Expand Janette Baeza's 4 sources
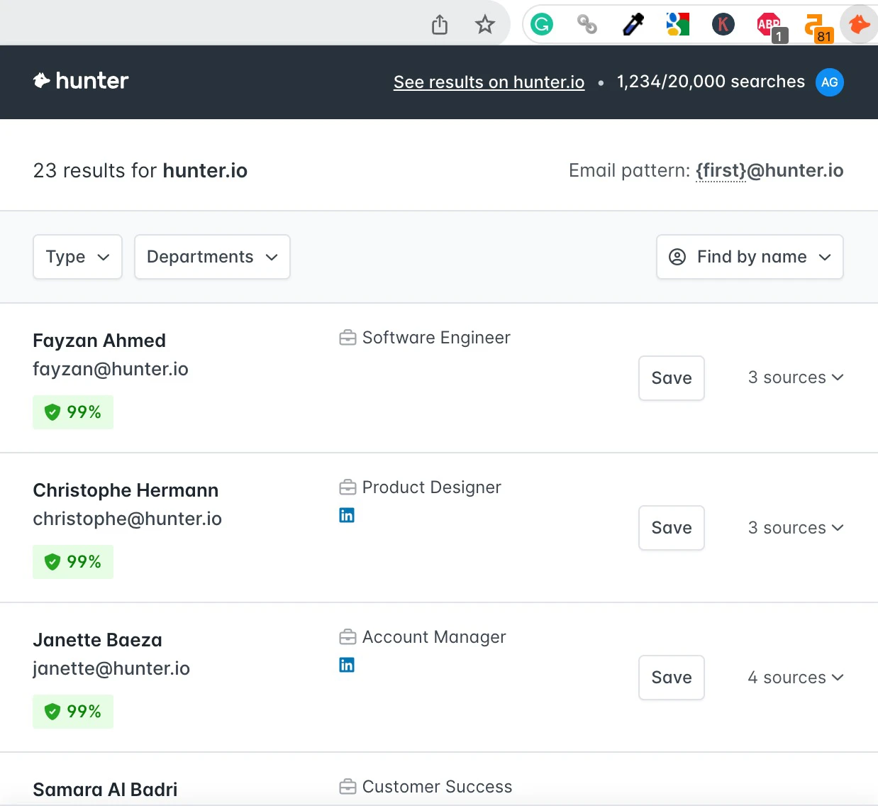This screenshot has height=806, width=878. (x=795, y=678)
